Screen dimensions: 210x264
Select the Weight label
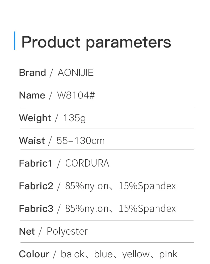coord(35,118)
